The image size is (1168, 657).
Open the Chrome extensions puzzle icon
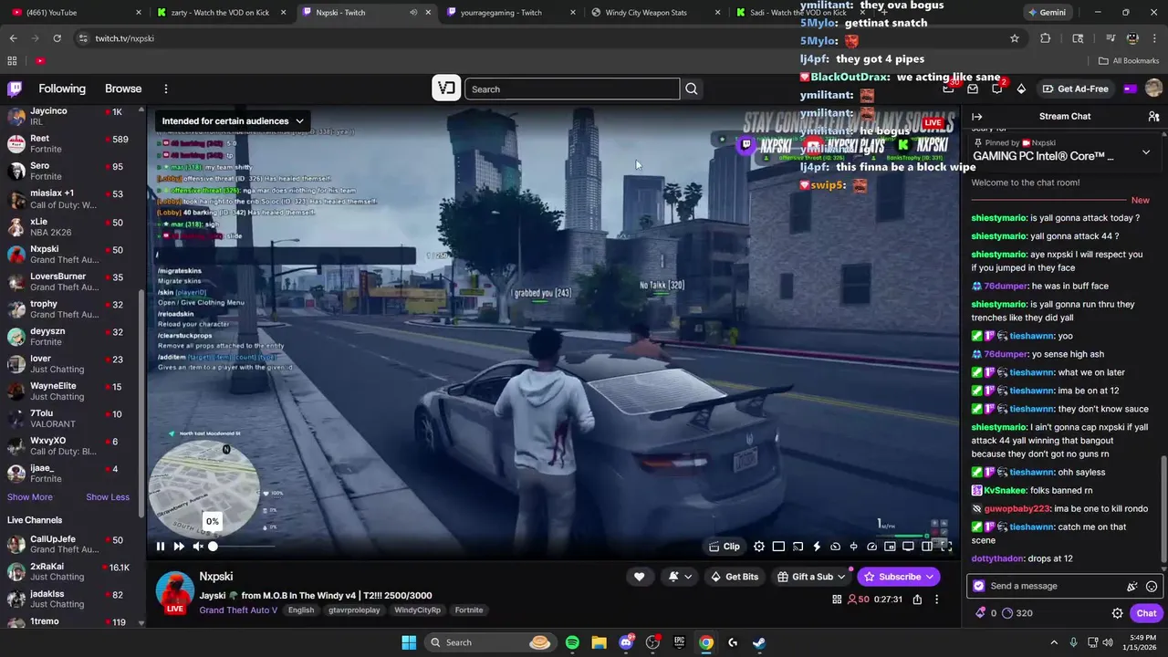(1046, 38)
